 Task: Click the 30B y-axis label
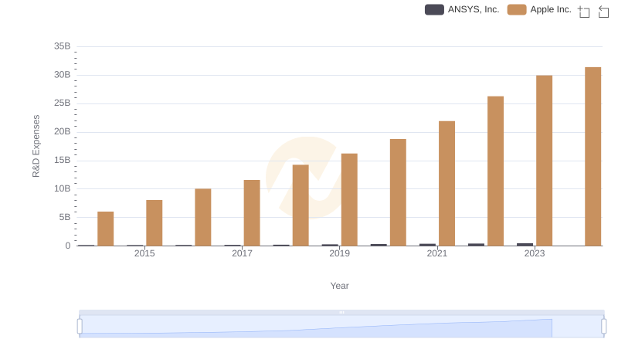pos(63,75)
